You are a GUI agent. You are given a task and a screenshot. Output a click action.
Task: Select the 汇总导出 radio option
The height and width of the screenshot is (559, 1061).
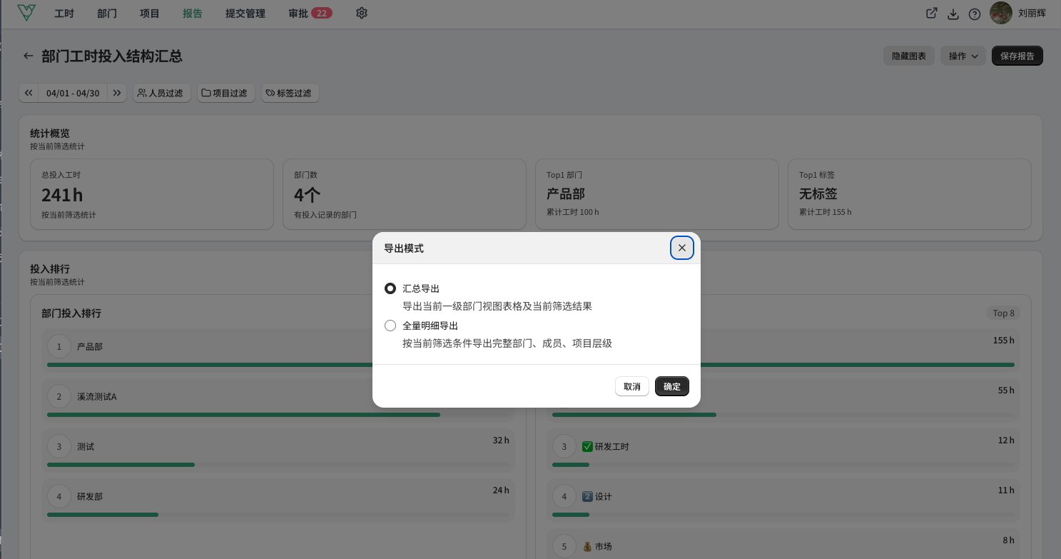390,288
